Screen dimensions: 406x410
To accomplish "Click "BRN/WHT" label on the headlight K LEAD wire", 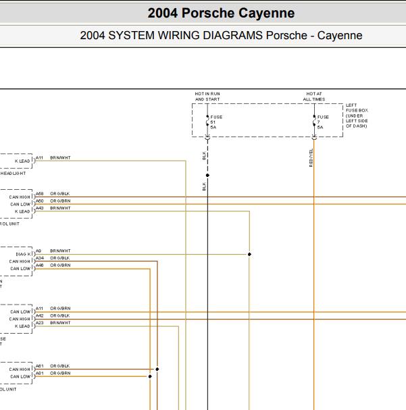I will pos(60,157).
